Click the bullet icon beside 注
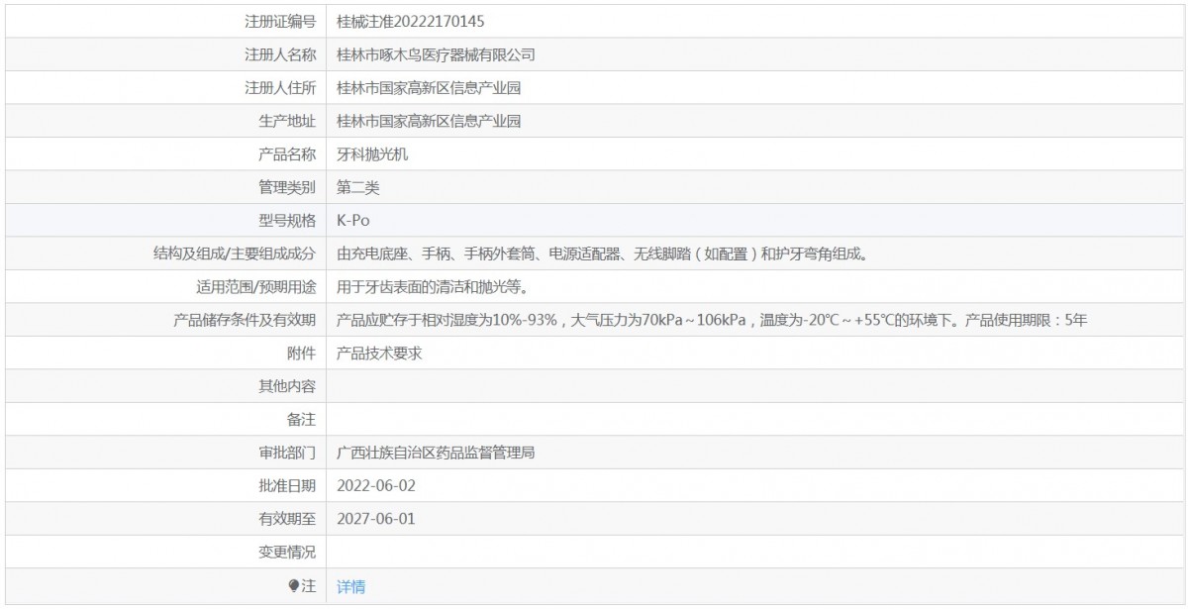 [x=293, y=586]
